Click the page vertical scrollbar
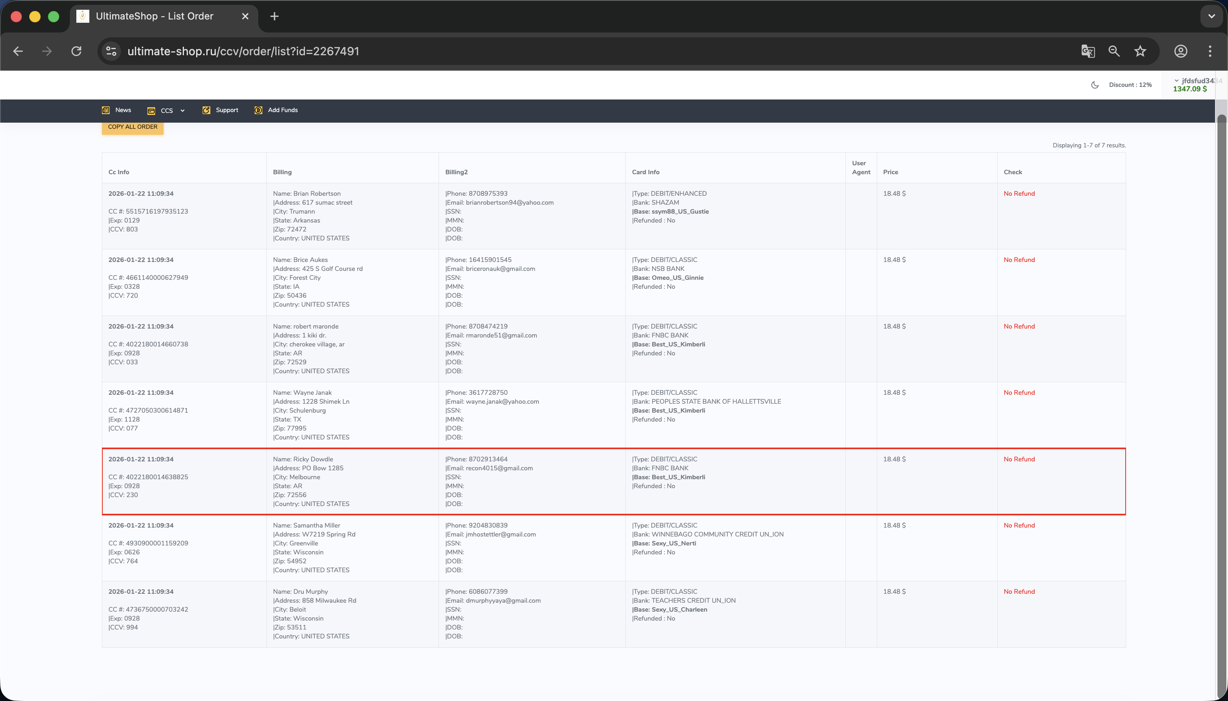The width and height of the screenshot is (1228, 701). click(1221, 385)
